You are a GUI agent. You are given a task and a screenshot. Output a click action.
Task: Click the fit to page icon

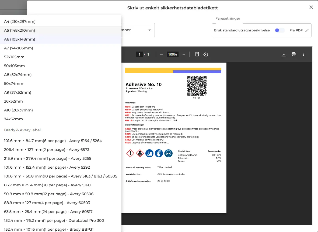point(197,55)
